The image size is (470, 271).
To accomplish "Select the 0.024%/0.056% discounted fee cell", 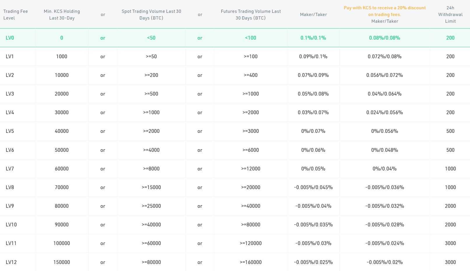I will click(384, 112).
